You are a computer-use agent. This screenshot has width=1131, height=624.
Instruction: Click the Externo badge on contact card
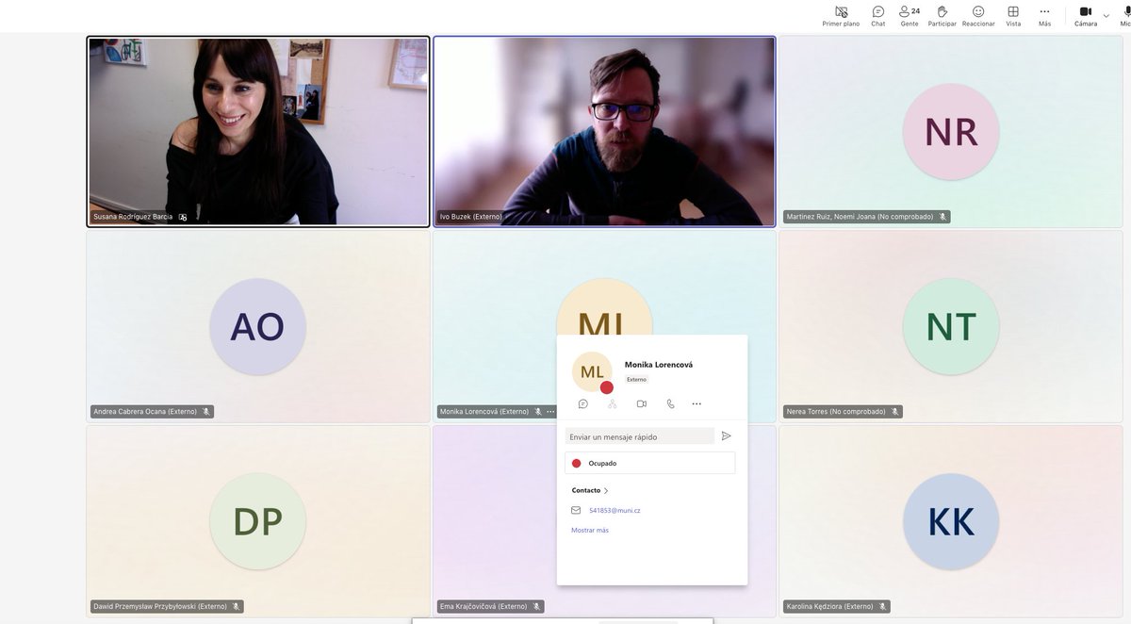[637, 379]
